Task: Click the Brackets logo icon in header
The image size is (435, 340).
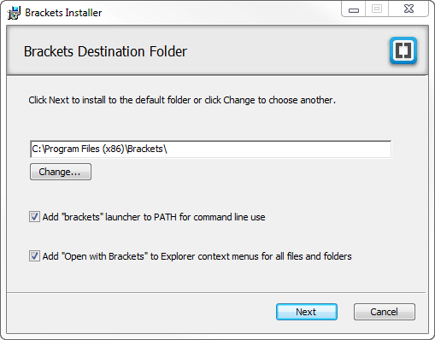Action: 403,50
